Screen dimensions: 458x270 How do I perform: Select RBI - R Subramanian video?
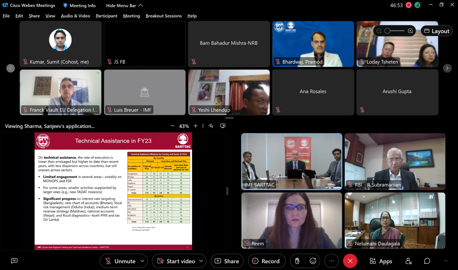pos(395,162)
